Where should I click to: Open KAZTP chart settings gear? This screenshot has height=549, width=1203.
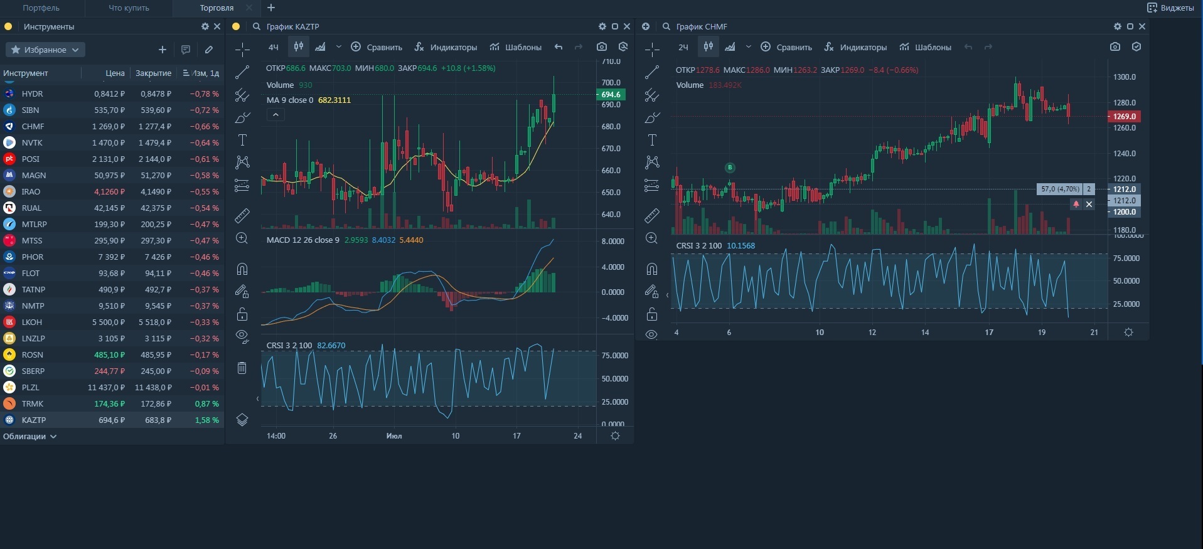(602, 26)
